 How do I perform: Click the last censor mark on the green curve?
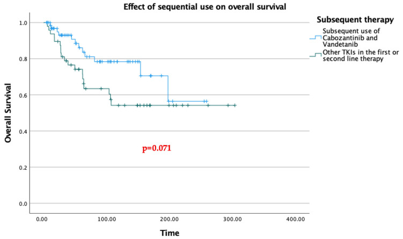tap(235, 105)
